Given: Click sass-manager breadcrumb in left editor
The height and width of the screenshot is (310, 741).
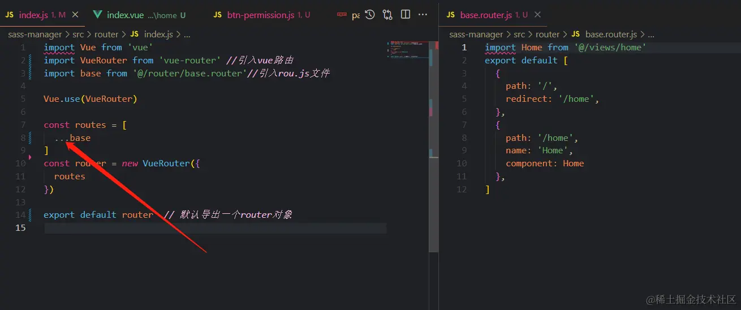Looking at the screenshot, I should point(35,35).
